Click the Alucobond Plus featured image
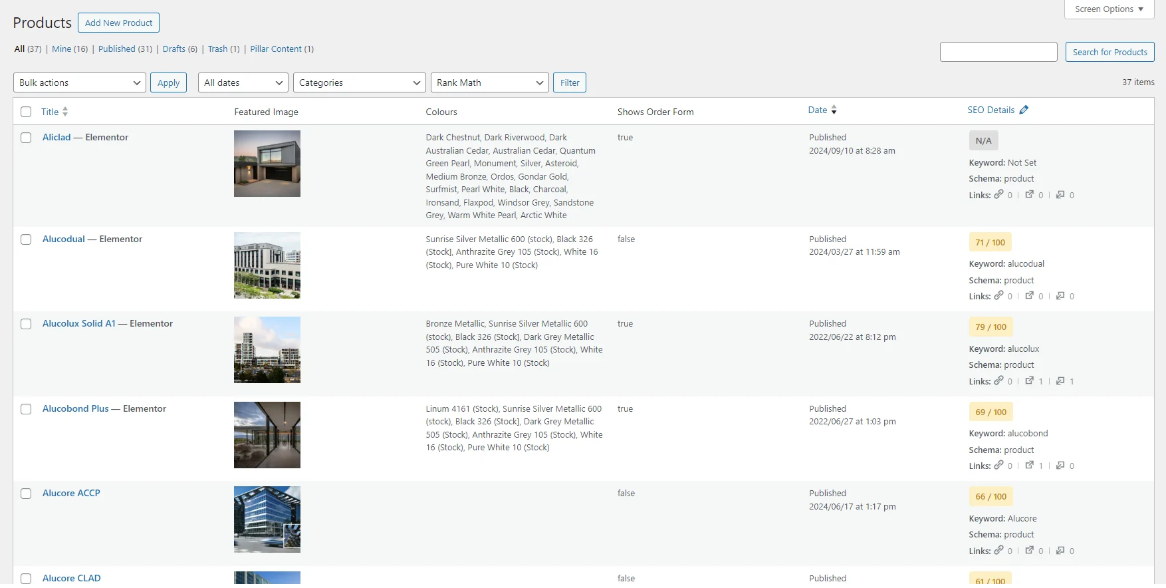1166x588 pixels. 267,435
